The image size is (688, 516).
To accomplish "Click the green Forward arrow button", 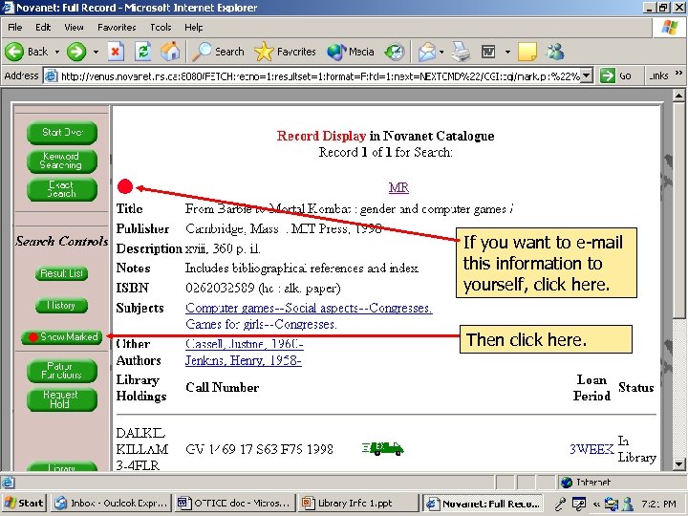I will pos(76,52).
